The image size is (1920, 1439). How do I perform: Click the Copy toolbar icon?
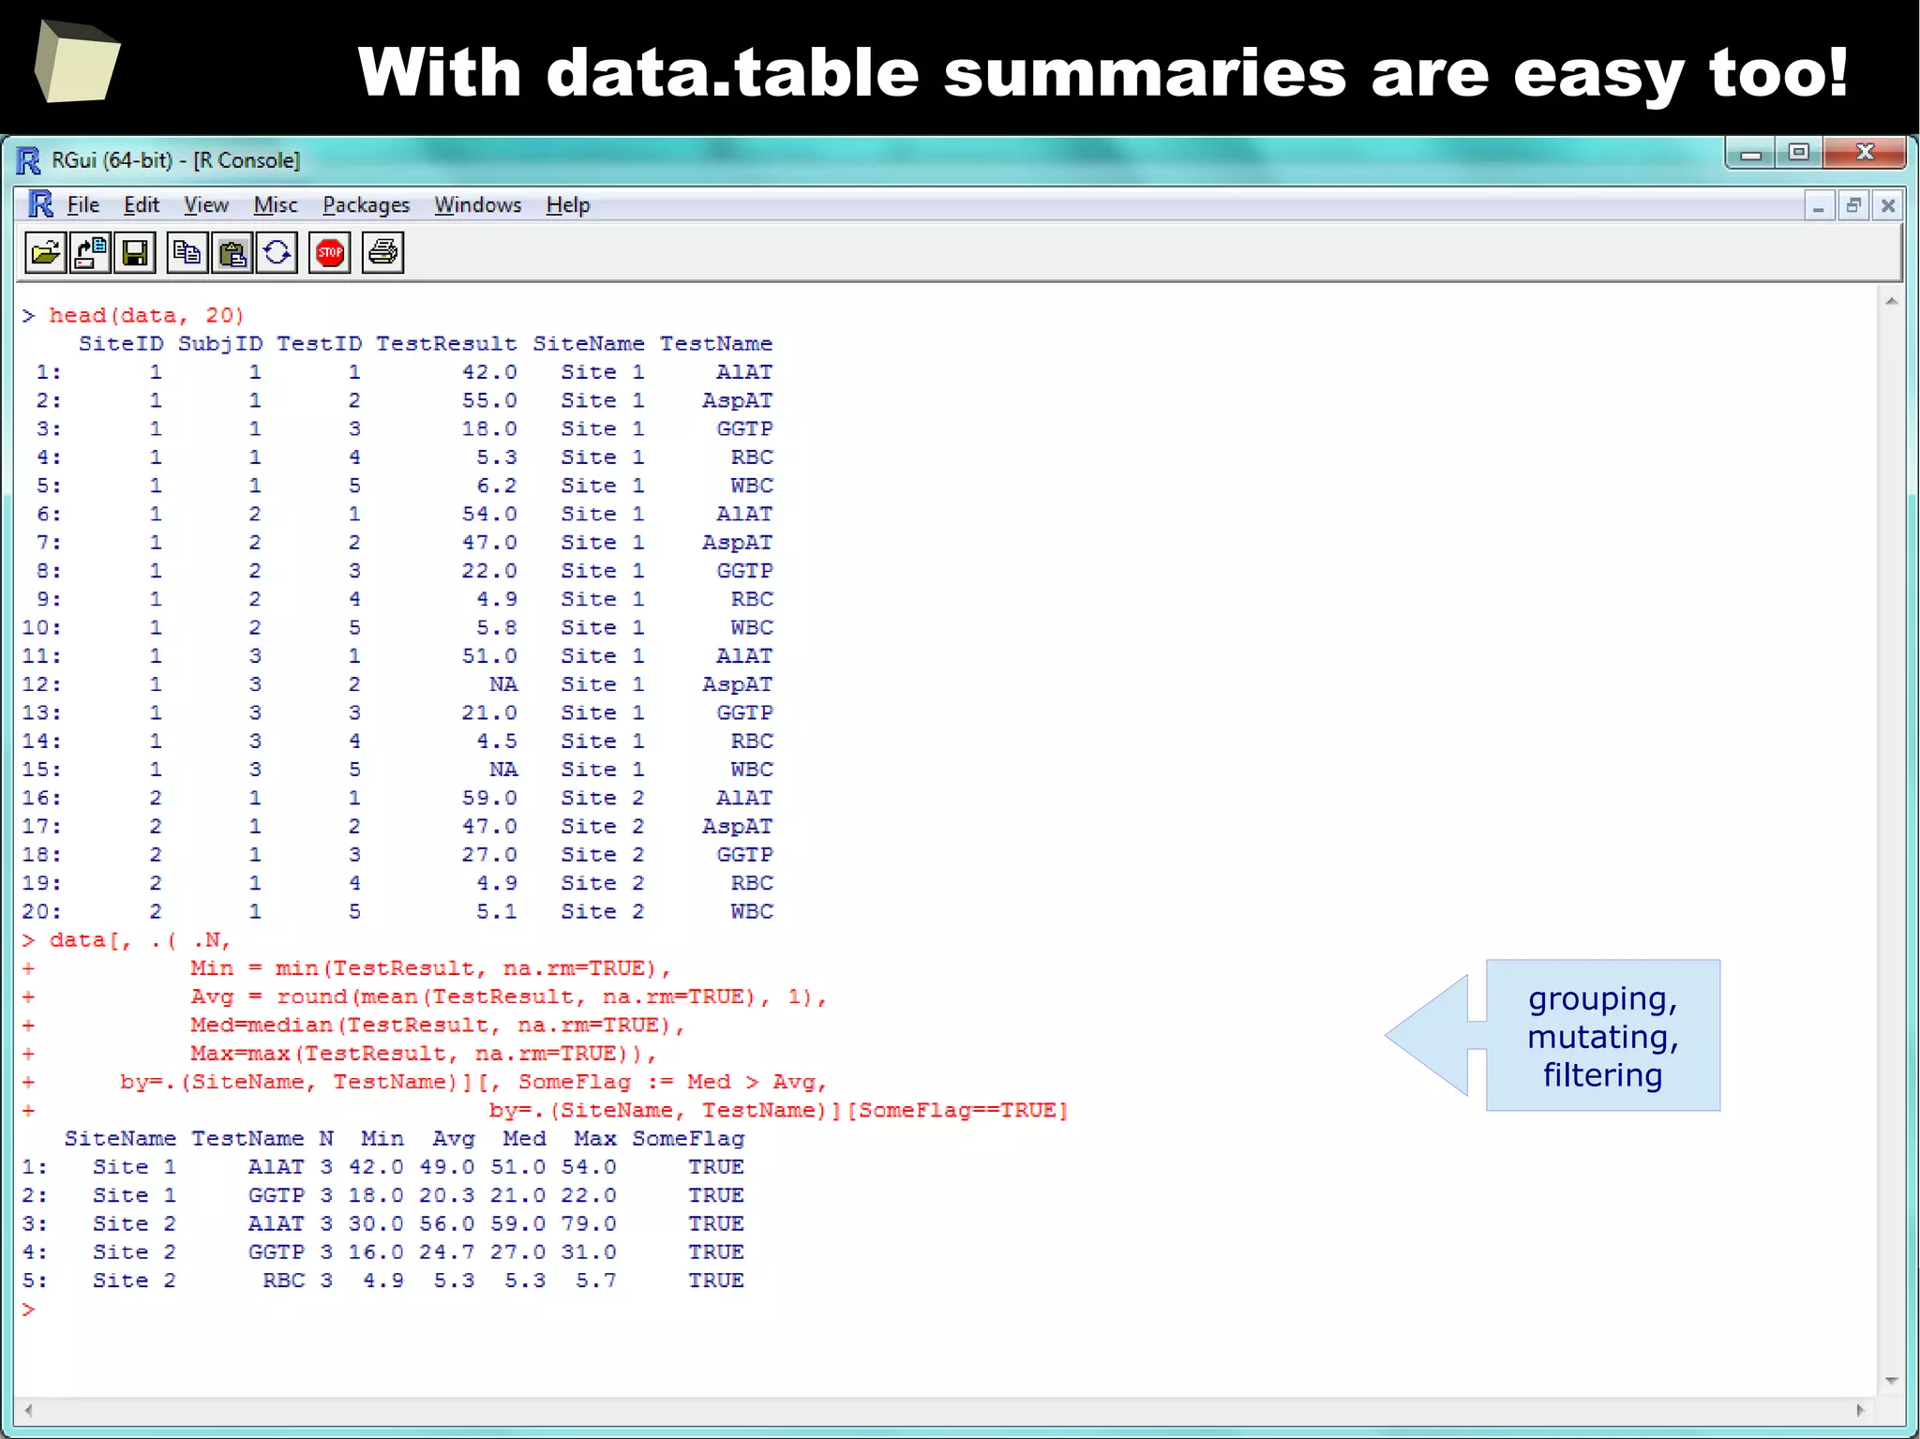187,253
